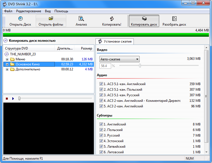Sort by Длитель... column header
The height and width of the screenshot is (163, 212).
[x=65, y=48]
